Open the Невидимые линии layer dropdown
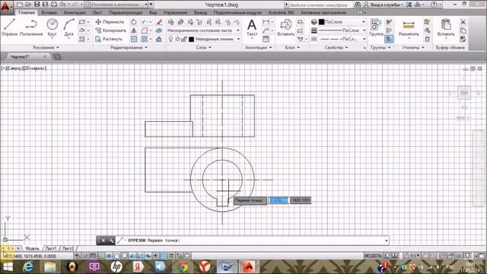This screenshot has height=274, width=487. coord(218,39)
